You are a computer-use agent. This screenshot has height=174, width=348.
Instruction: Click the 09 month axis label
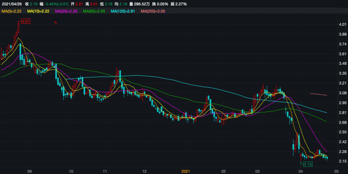pyautogui.click(x=29, y=171)
